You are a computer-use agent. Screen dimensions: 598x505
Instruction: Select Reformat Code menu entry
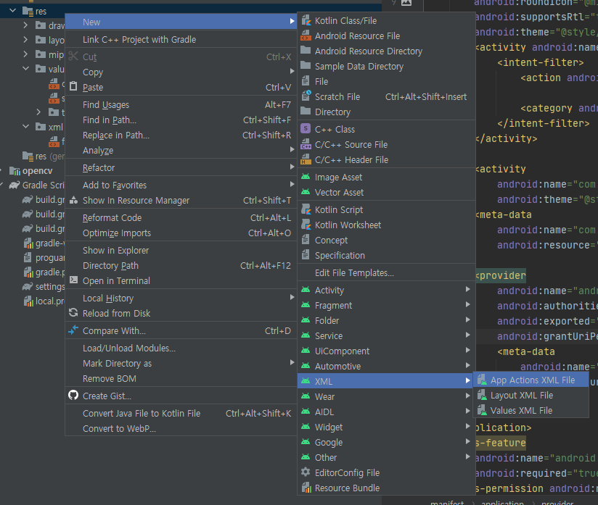click(181, 218)
